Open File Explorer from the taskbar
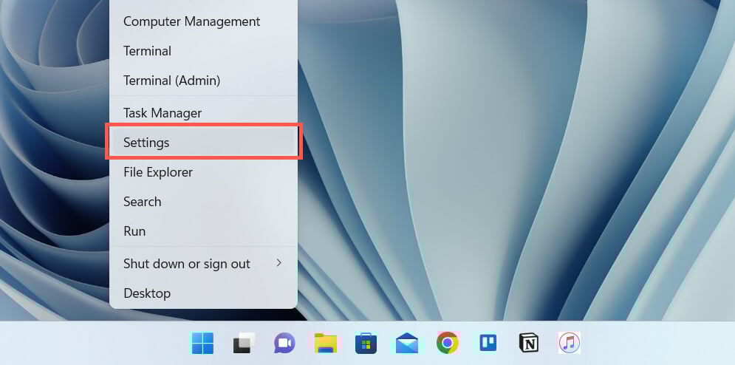Viewport: 735px width, 365px height. 326,343
